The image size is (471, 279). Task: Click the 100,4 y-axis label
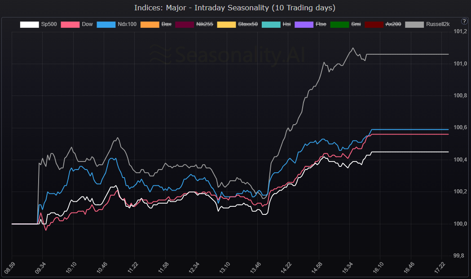click(460, 160)
